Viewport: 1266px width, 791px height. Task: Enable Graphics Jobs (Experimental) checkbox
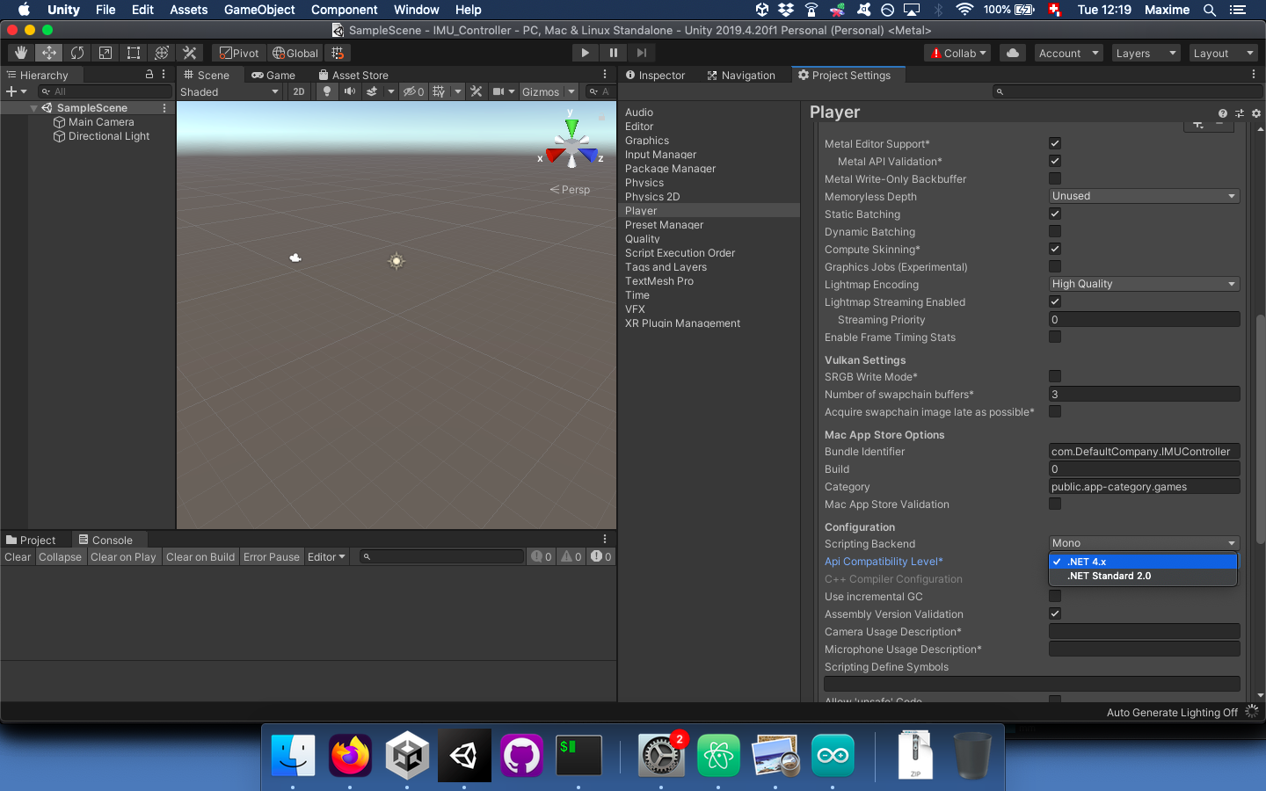(x=1055, y=266)
